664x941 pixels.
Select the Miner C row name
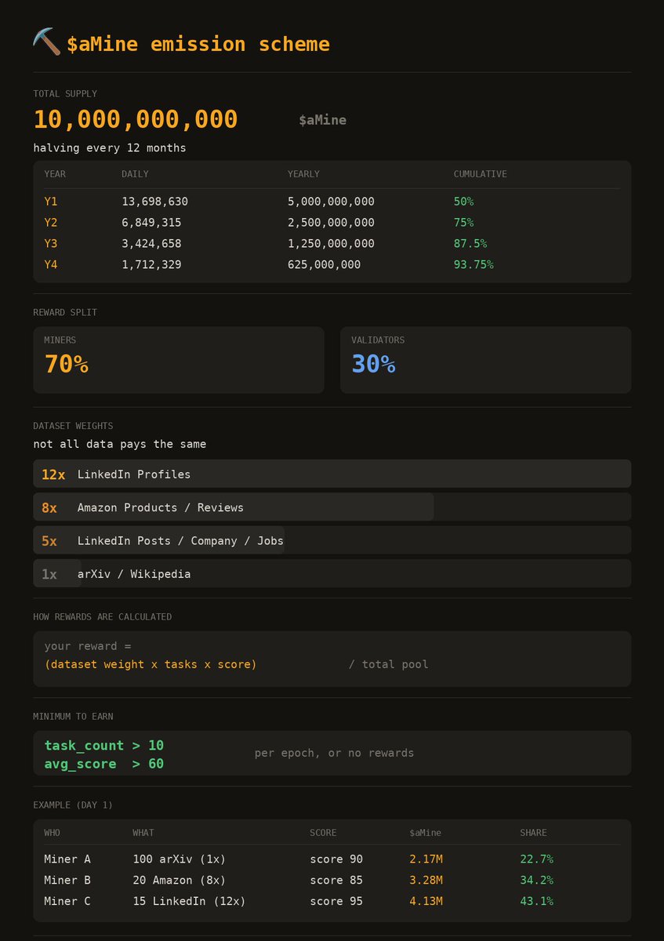(x=67, y=901)
